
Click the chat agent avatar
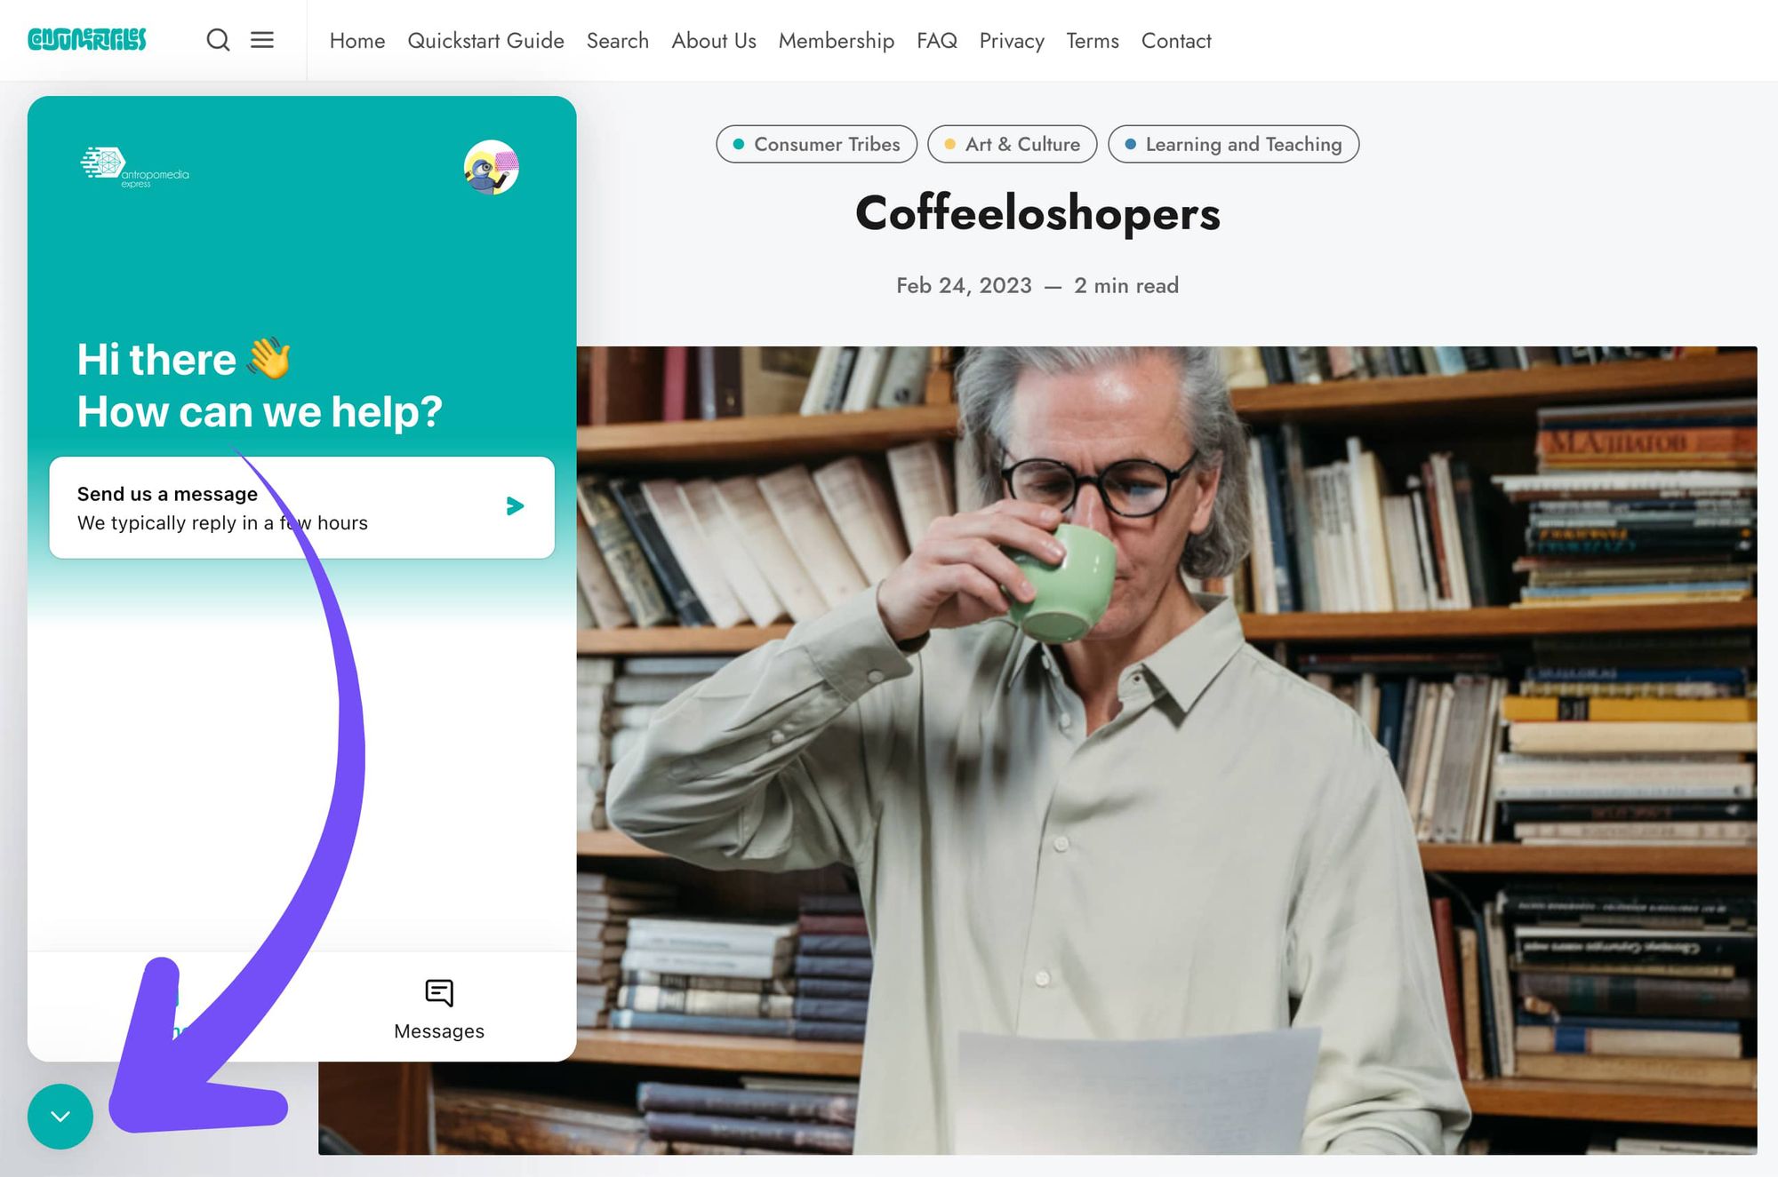[x=492, y=167]
